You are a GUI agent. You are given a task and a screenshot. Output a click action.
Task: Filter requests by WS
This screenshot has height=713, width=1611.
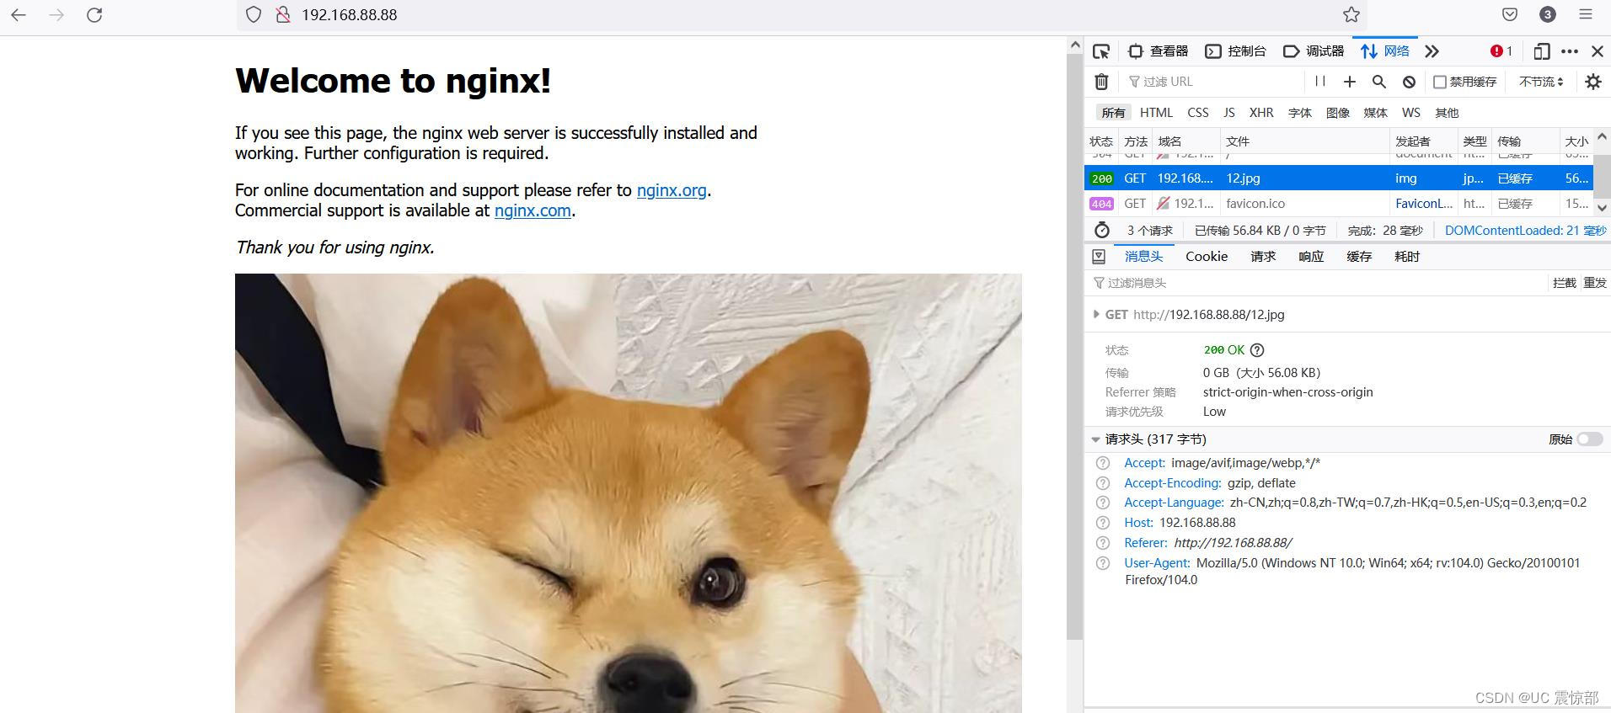(1411, 113)
